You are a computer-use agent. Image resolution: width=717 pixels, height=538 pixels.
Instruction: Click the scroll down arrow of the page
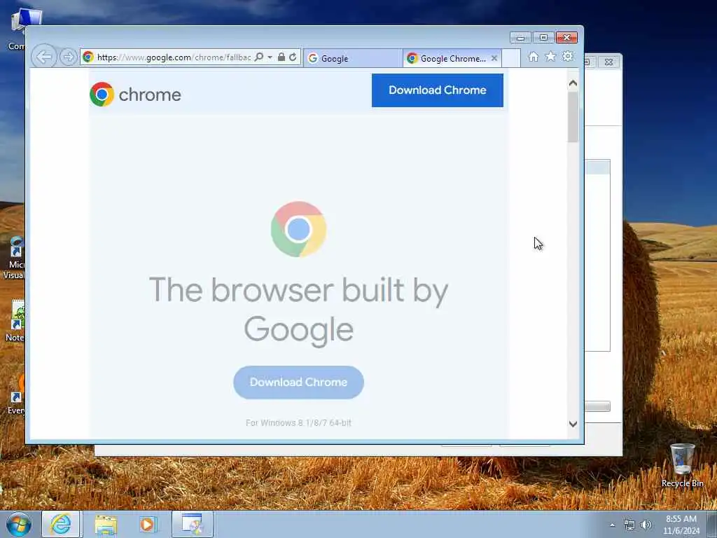click(573, 424)
